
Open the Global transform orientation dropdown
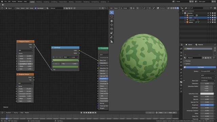point(125,8)
